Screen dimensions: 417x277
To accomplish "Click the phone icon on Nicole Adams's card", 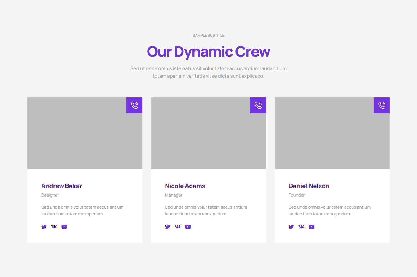I will (258, 105).
